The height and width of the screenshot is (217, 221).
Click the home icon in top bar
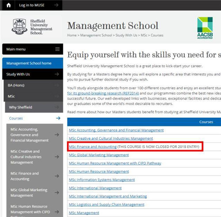[x=8, y=5]
